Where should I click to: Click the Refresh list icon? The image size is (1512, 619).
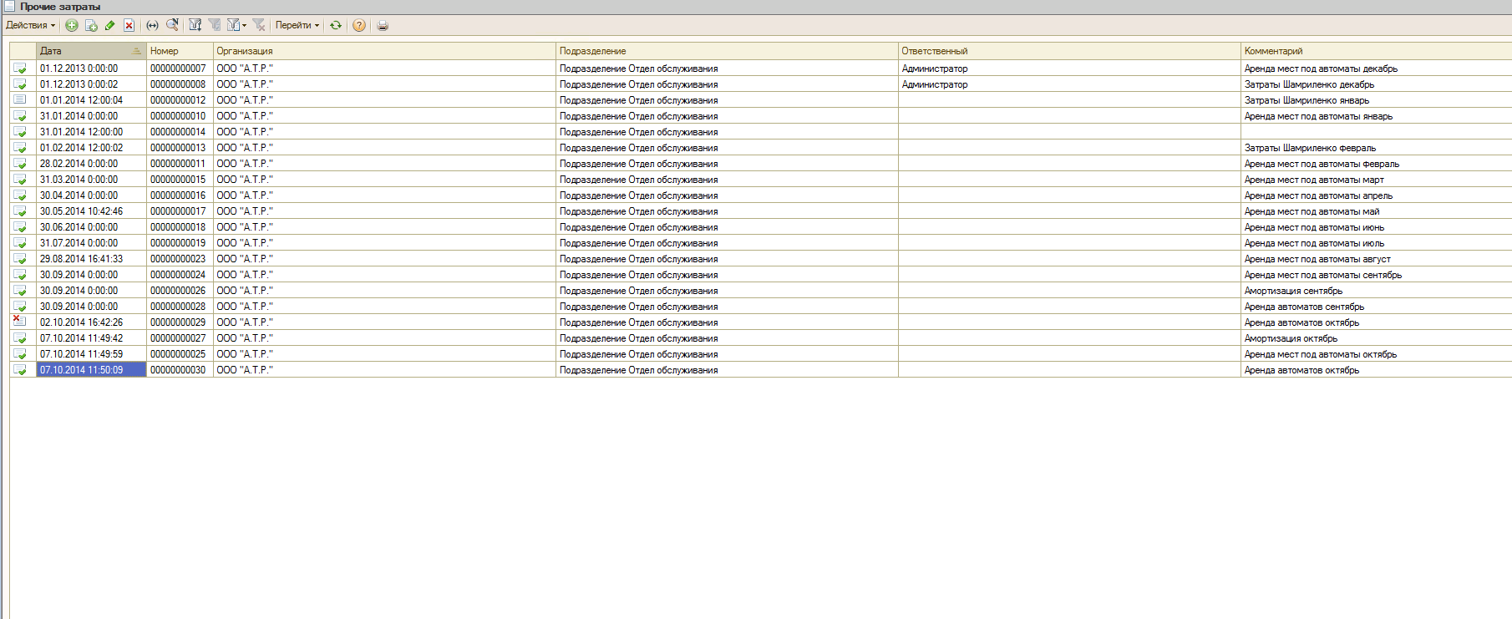coord(336,25)
